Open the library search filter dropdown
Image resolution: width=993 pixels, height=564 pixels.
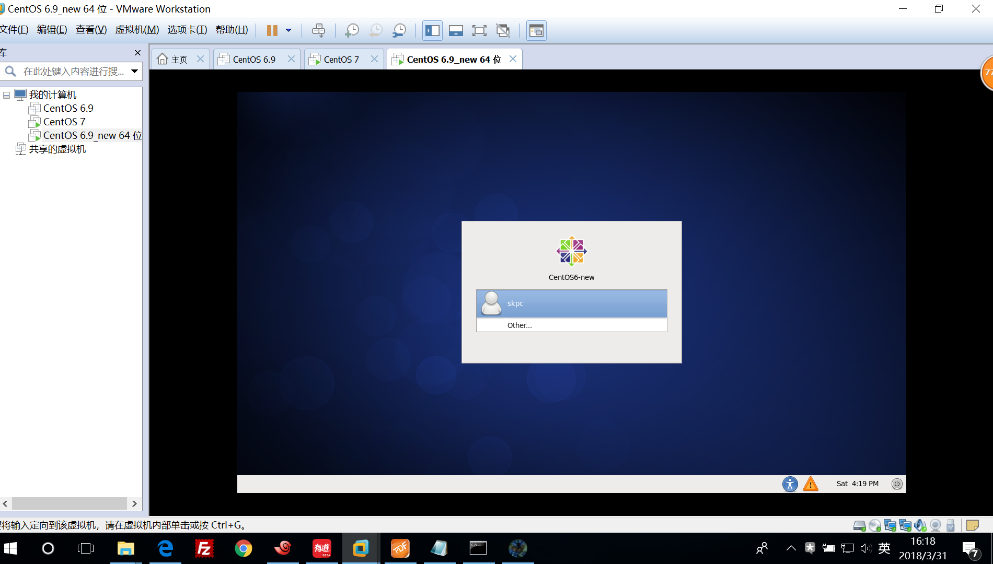[134, 71]
